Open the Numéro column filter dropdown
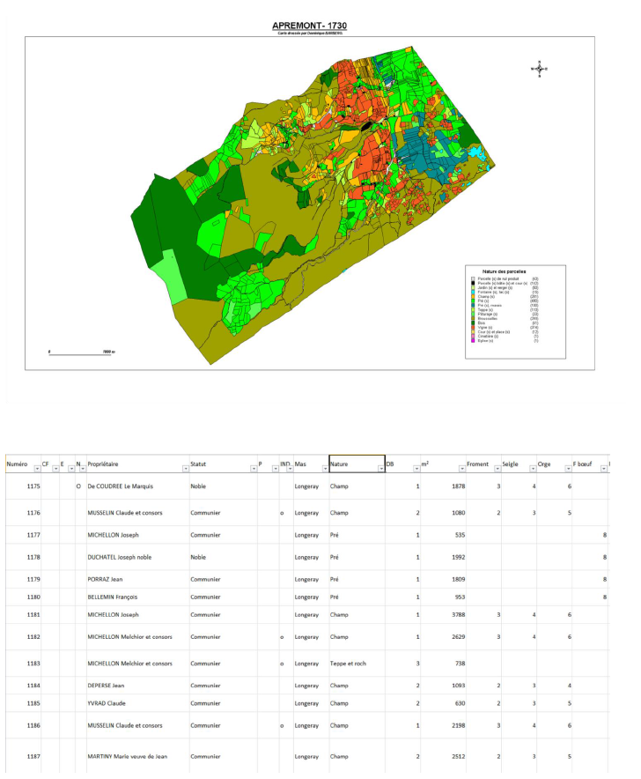Viewport: 641px width, 779px height. point(37,470)
